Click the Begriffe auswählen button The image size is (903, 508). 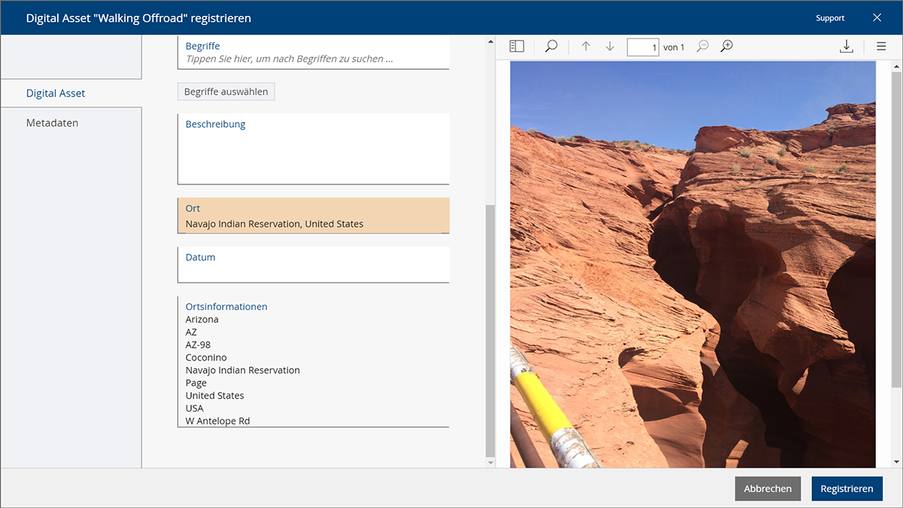tap(227, 92)
